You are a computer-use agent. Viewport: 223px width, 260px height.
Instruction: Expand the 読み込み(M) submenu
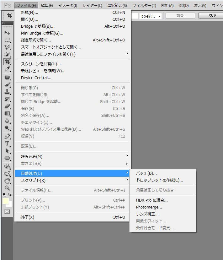coord(72,156)
